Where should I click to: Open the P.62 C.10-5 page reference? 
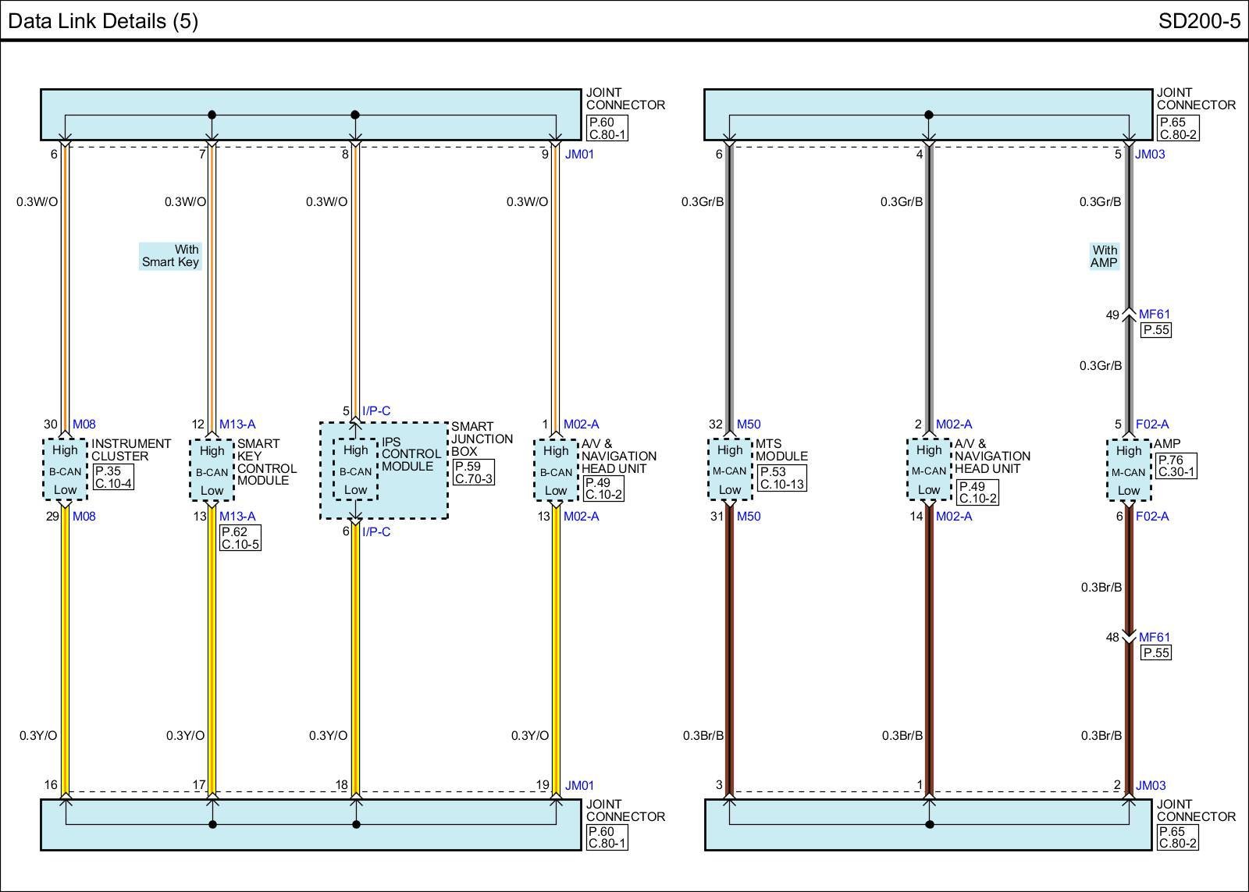(240, 538)
